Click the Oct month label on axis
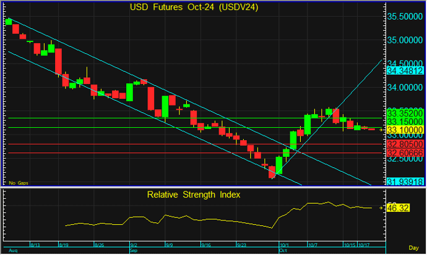This screenshot has height=255, width=427. [284, 251]
